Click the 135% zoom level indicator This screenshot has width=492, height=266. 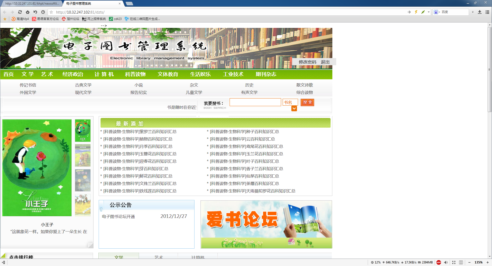(x=478, y=262)
